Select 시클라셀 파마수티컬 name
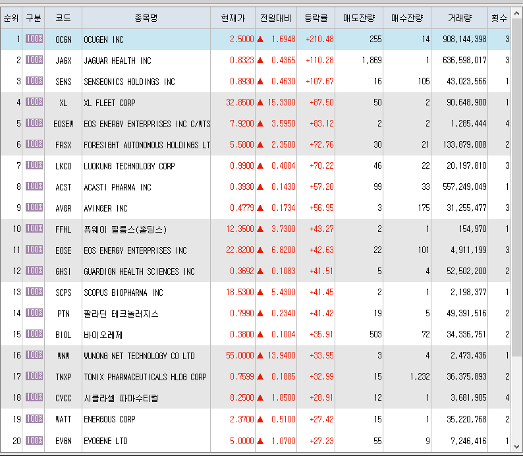Image resolution: width=523 pixels, height=456 pixels. [121, 398]
